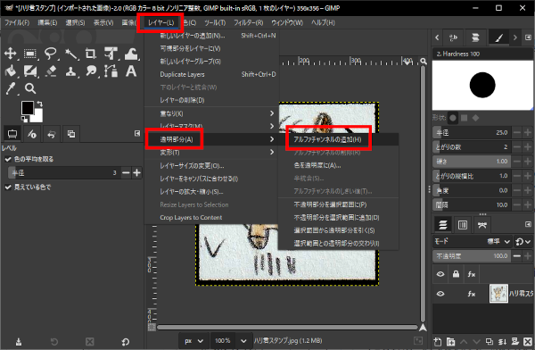Click the ハリ君スタンプ layer thumbnail
The image size is (535, 350).
tap(498, 293)
